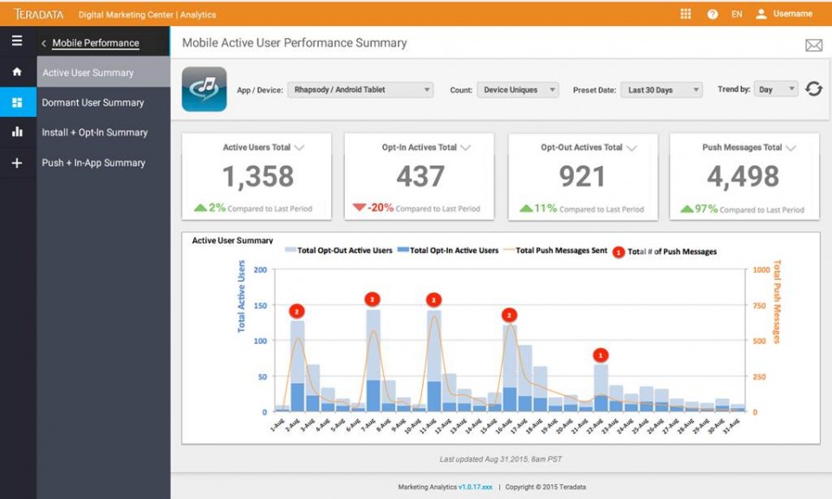Viewport: 832px width, 499px height.
Task: Switch language via EN selector
Action: click(x=737, y=15)
